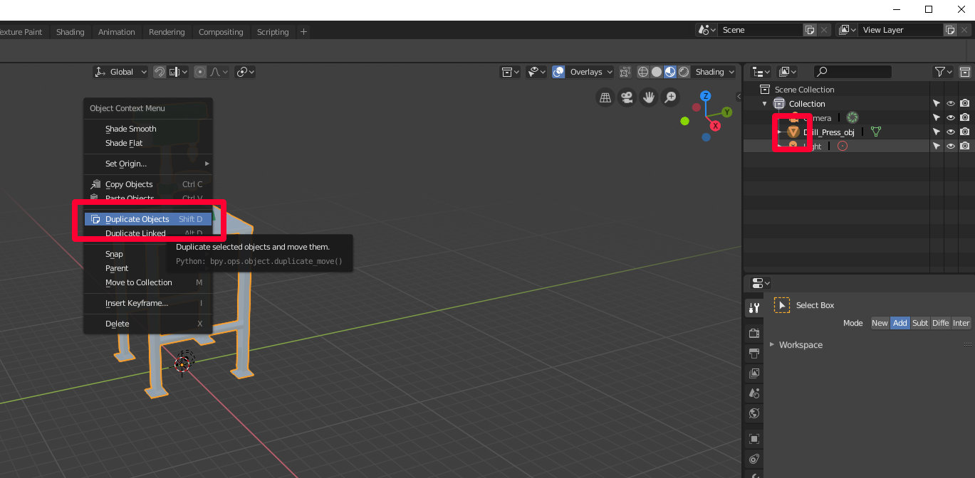Viewport: 975px width, 478px height.
Task: Click the zoom magnifier icon in viewport
Action: [x=671, y=97]
